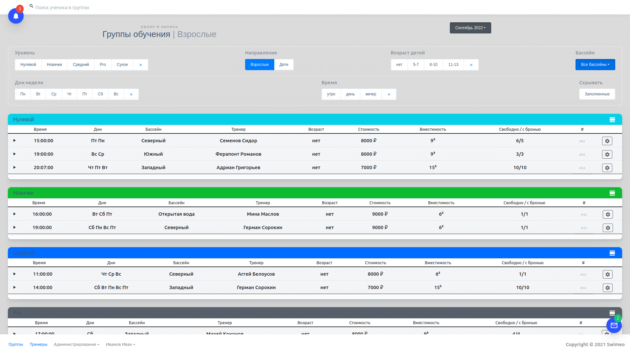Image resolution: width=630 pixels, height=354 pixels.
Task: Open the Все бассейны dropdown
Action: pyautogui.click(x=595, y=65)
